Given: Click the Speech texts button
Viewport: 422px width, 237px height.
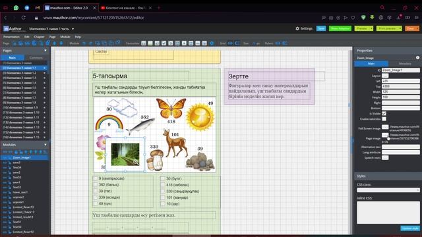Looking at the screenshot, I should tap(385, 157).
